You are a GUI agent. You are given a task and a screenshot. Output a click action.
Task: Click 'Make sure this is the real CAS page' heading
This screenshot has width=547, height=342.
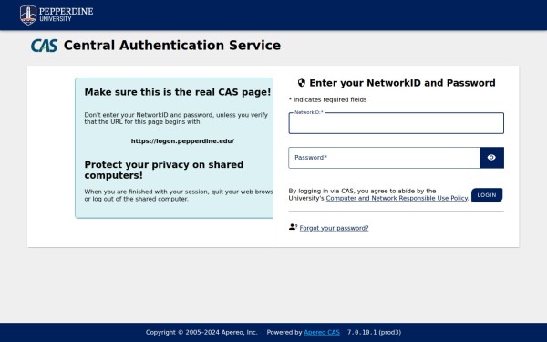click(x=178, y=92)
